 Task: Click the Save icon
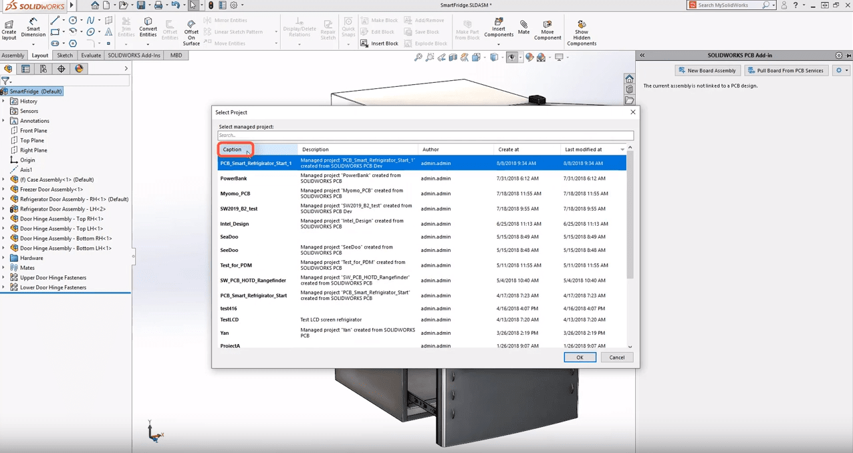[x=140, y=5]
